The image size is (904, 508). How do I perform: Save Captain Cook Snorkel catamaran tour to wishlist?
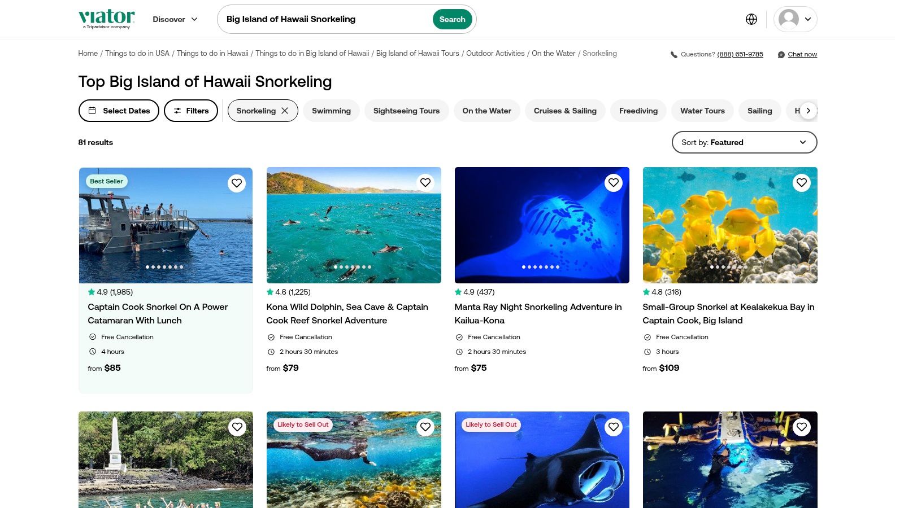pyautogui.click(x=237, y=183)
